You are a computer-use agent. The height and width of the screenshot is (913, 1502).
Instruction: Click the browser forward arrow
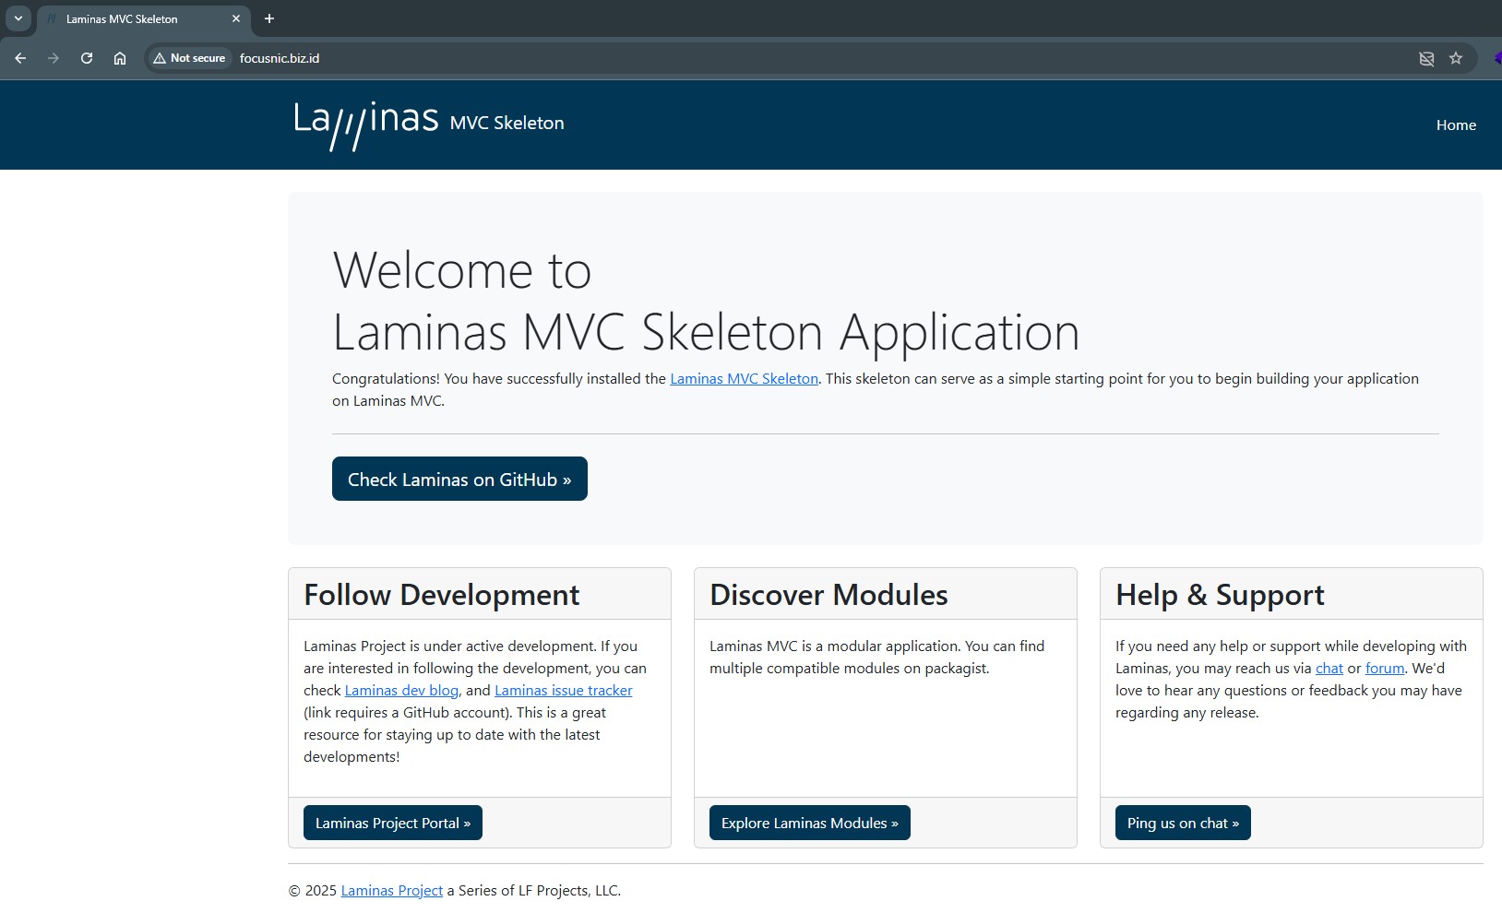click(54, 58)
